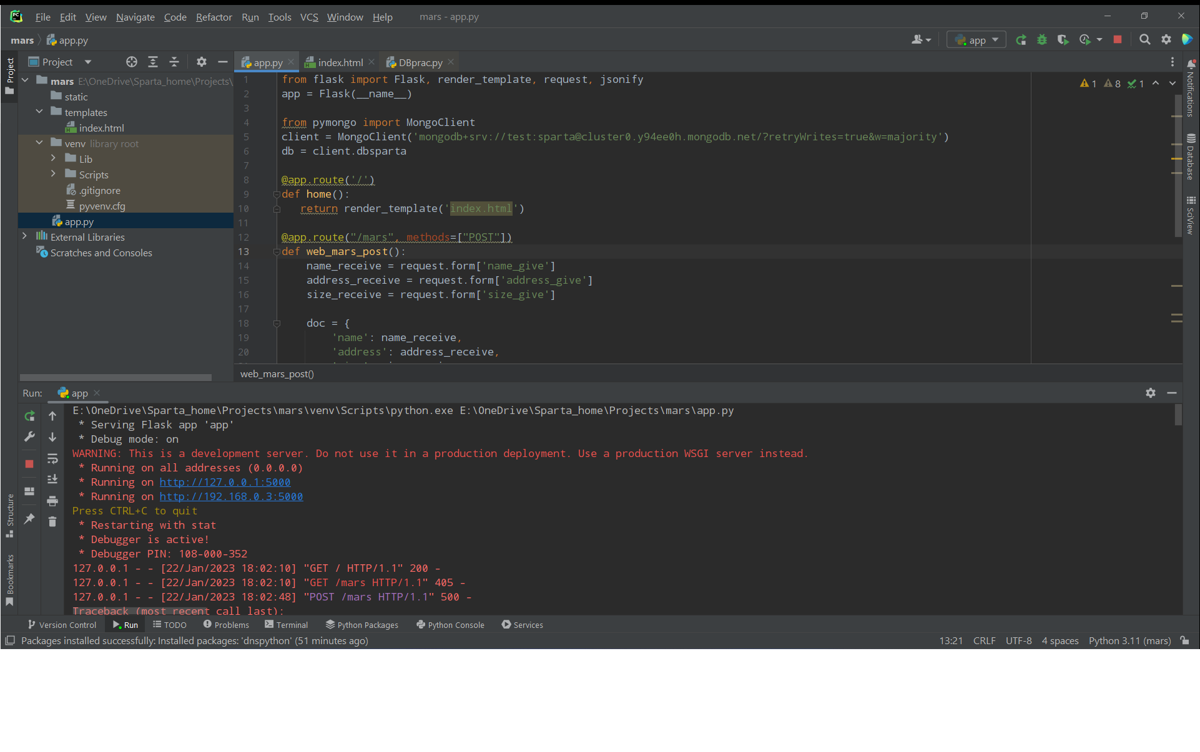The height and width of the screenshot is (752, 1200).
Task: Expand External Libraries node
Action: click(x=25, y=236)
